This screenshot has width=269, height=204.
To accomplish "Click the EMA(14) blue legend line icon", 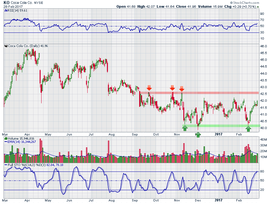I will click(6, 142).
